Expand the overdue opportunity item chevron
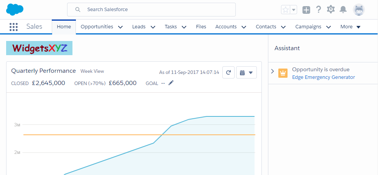 [273, 71]
